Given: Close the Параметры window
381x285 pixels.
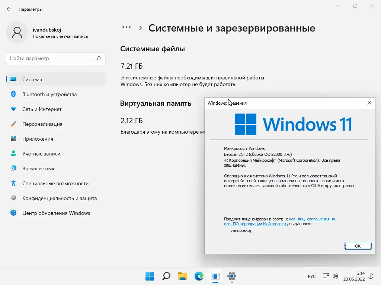Looking at the screenshot, I should (372, 6).
